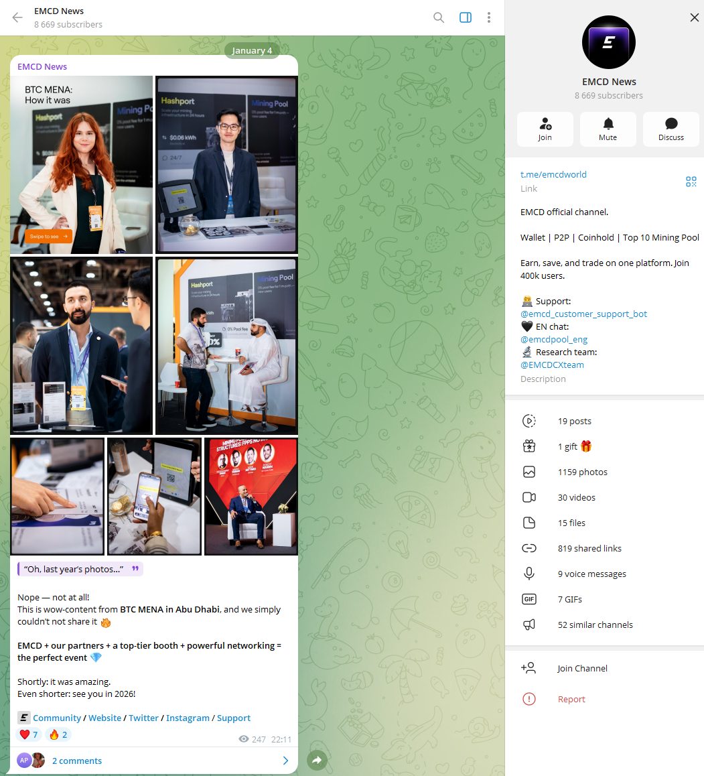Screen dimensions: 704x776
Task: Toggle the right sidebar panel icon
Action: [x=466, y=18]
